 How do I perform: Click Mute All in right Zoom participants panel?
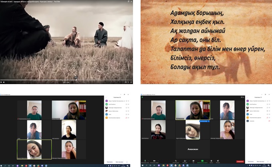260,162
